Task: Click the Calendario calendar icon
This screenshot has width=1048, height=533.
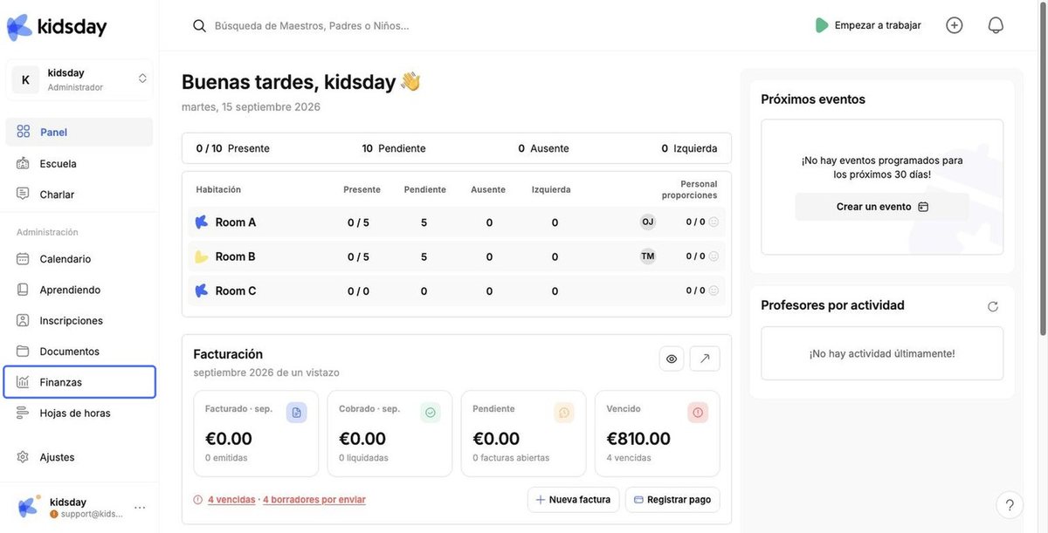Action: (23, 258)
